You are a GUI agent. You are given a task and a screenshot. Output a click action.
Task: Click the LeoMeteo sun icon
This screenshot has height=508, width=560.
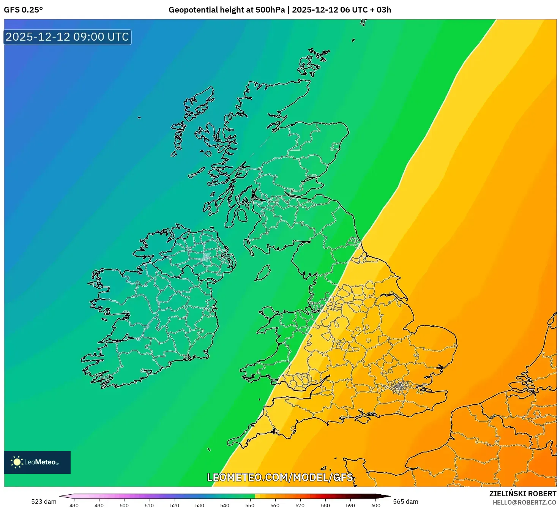pyautogui.click(x=17, y=461)
